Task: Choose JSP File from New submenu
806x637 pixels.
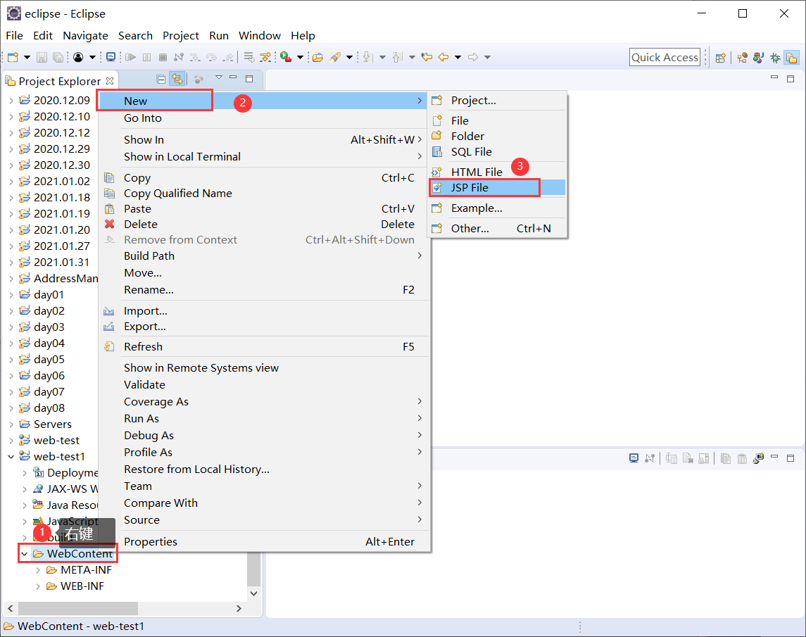Action: coord(497,188)
